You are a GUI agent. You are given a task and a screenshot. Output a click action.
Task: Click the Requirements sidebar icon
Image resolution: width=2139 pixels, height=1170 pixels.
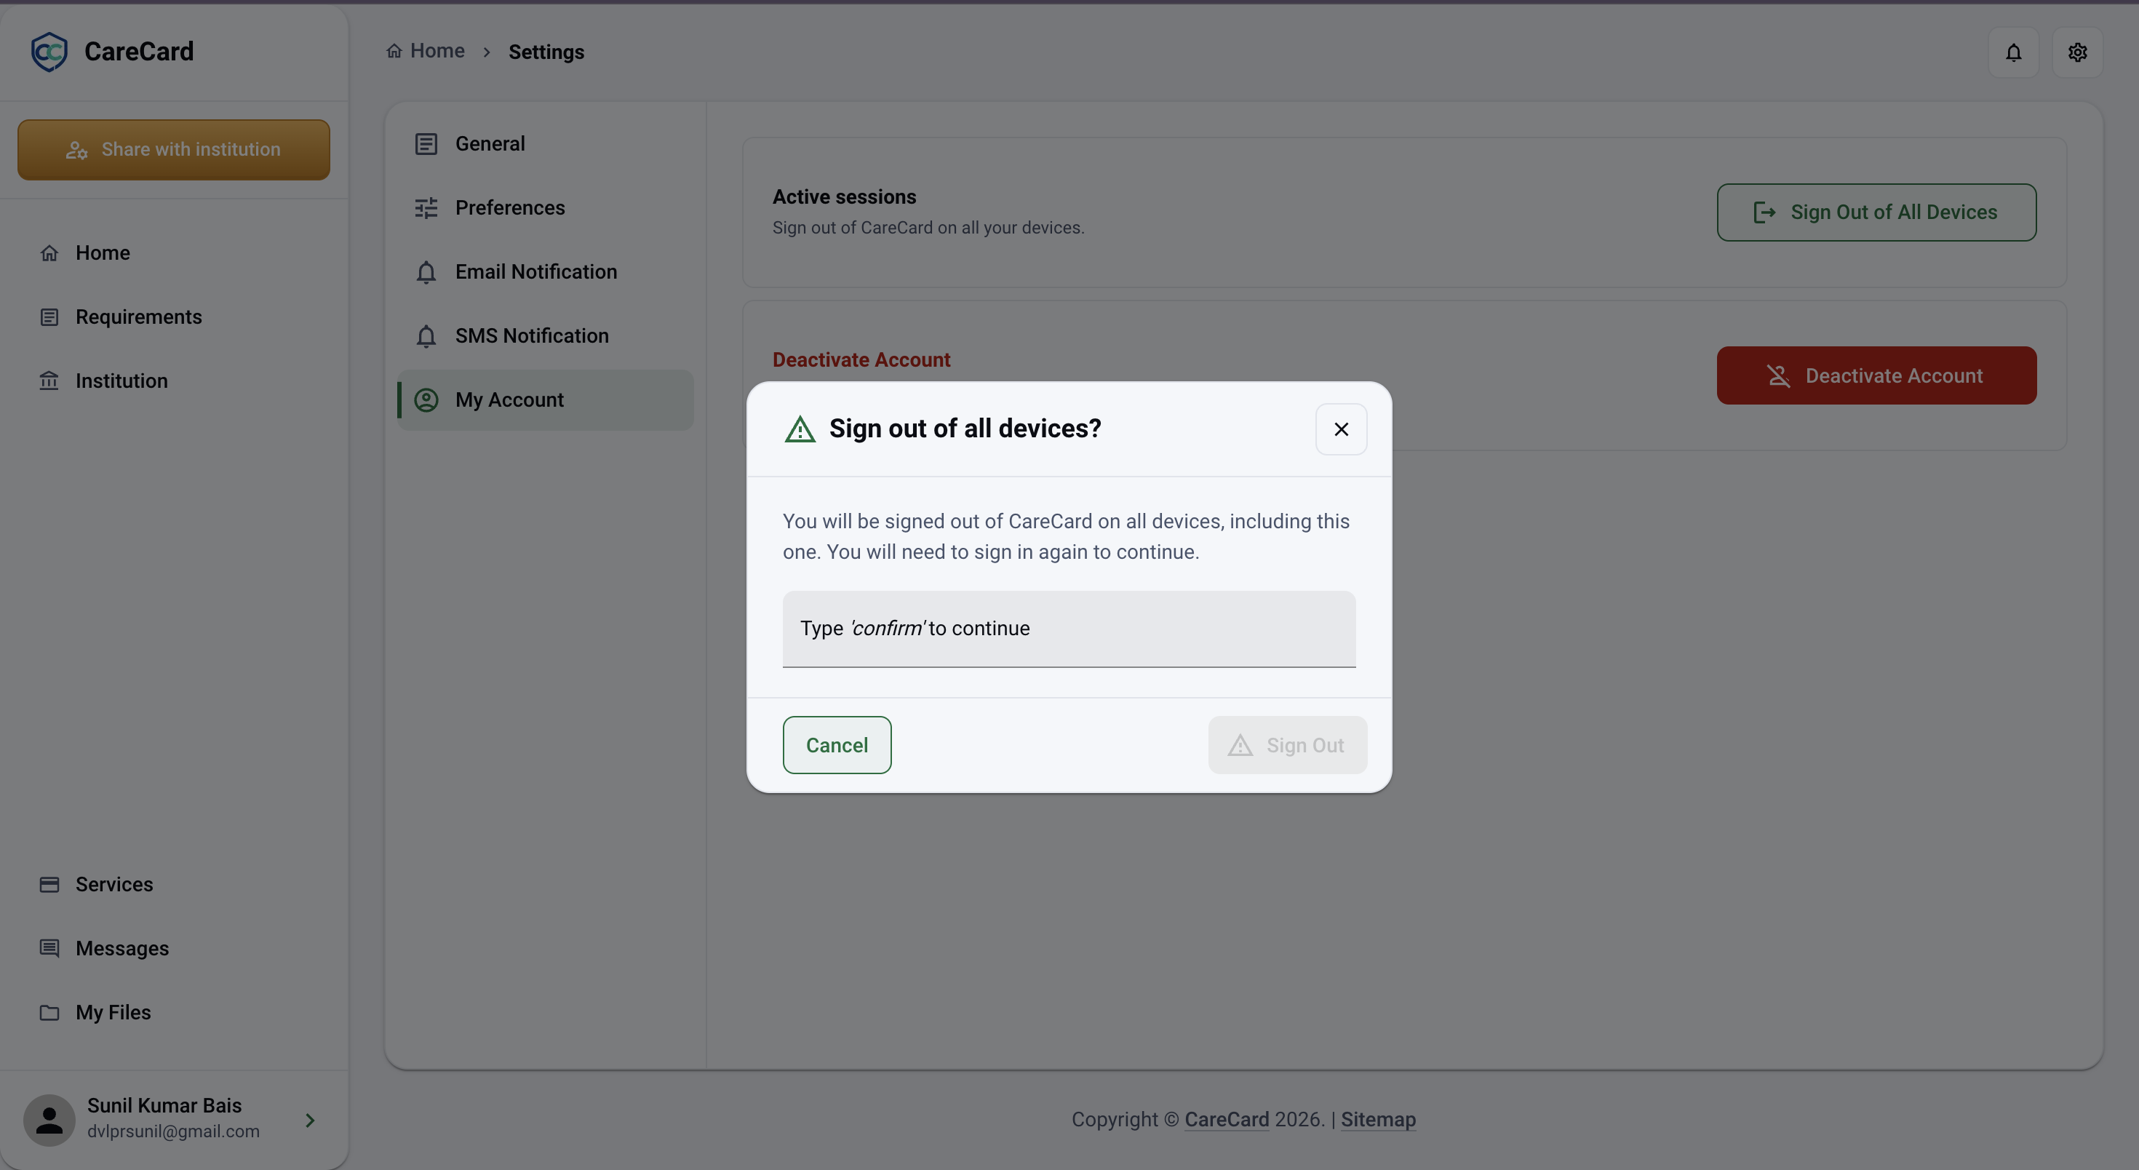click(49, 317)
